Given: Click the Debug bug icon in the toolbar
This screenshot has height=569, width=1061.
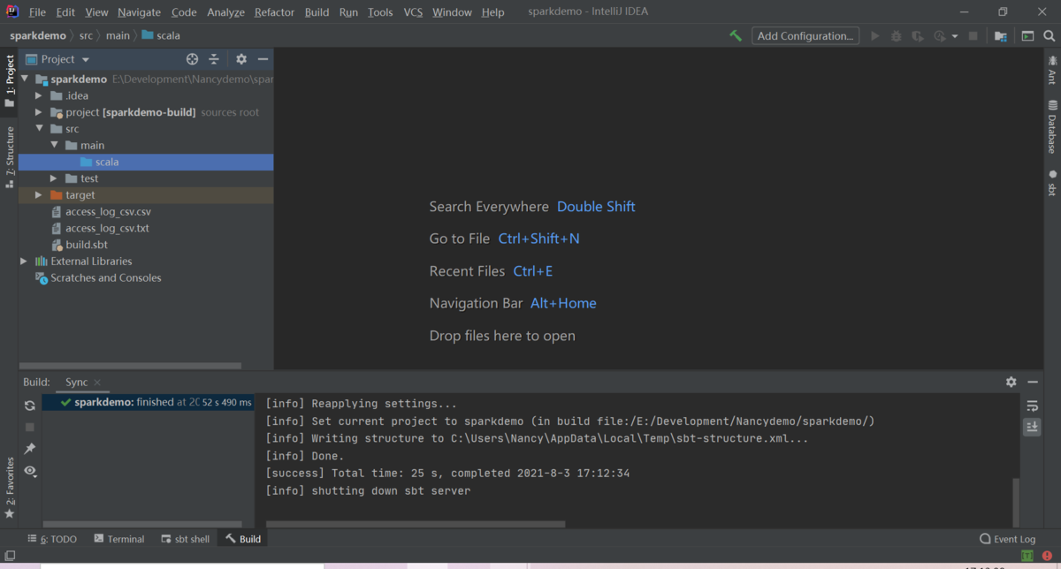Looking at the screenshot, I should click(x=897, y=36).
